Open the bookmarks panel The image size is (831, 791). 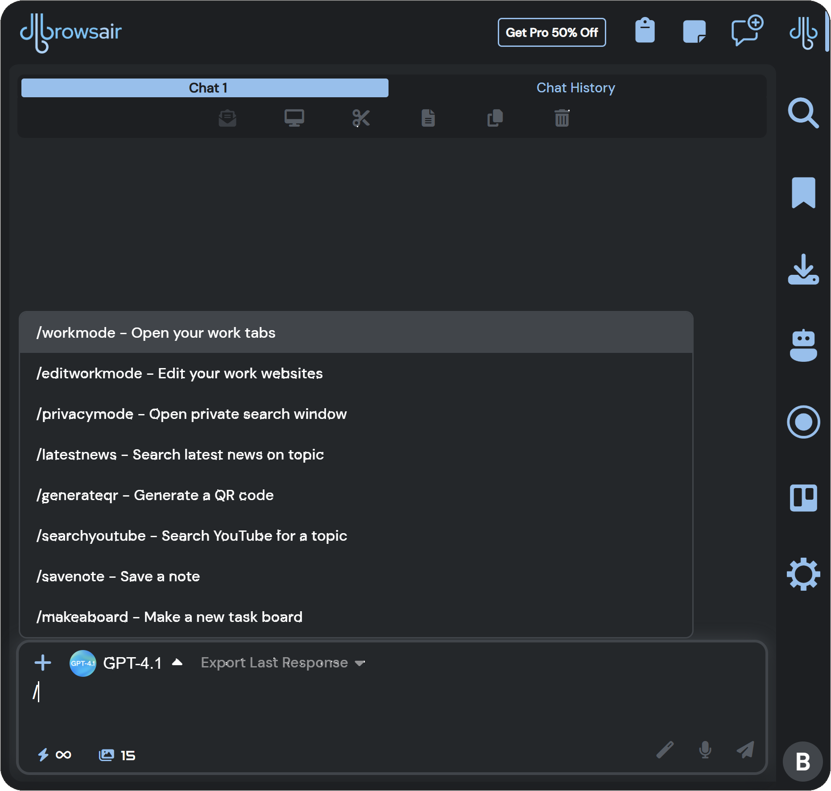point(803,193)
